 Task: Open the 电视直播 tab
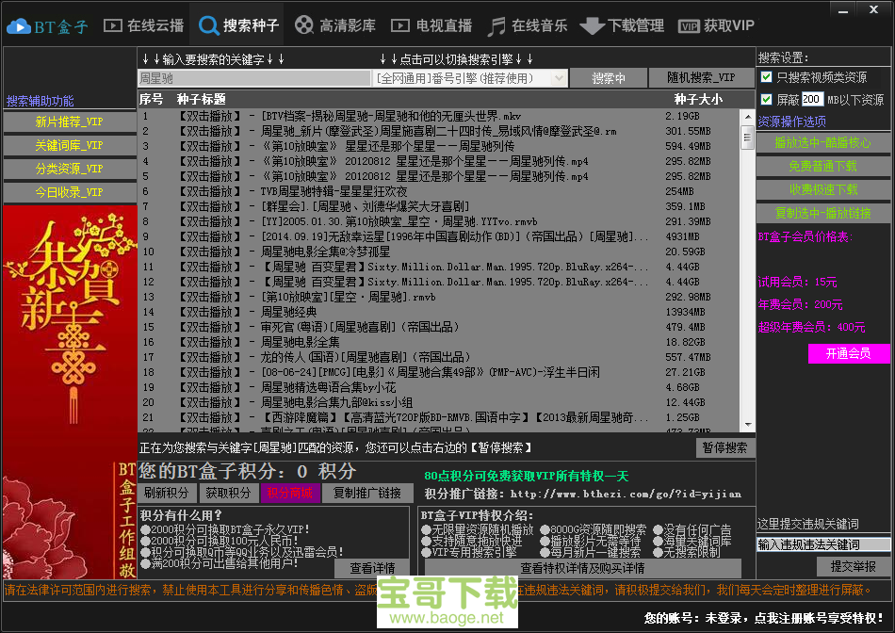431,25
